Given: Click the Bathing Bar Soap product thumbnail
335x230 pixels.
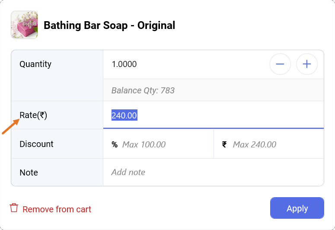Looking at the screenshot, I should [24, 25].
